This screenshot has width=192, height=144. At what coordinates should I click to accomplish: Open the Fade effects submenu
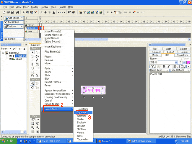click(x=58, y=68)
